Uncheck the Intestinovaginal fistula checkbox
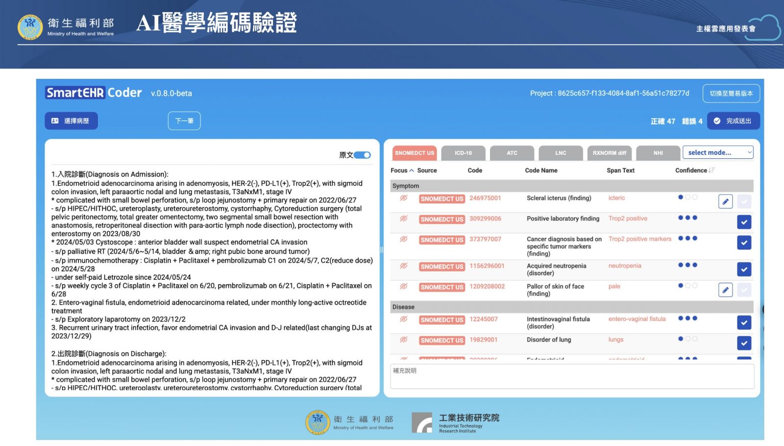The width and height of the screenshot is (784, 446). (744, 322)
